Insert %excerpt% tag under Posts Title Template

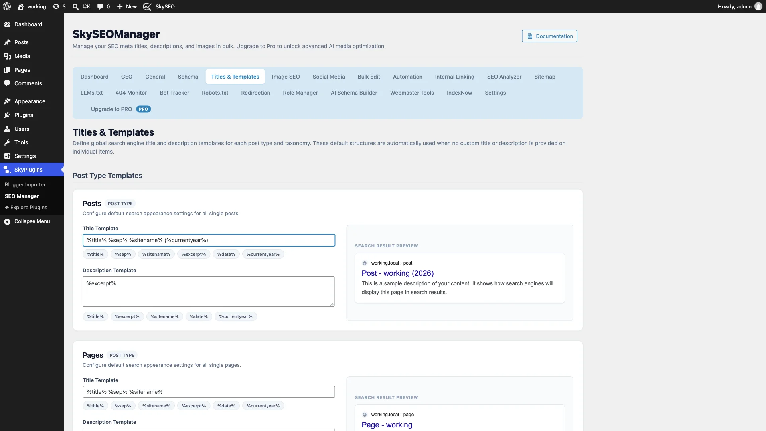(x=193, y=254)
